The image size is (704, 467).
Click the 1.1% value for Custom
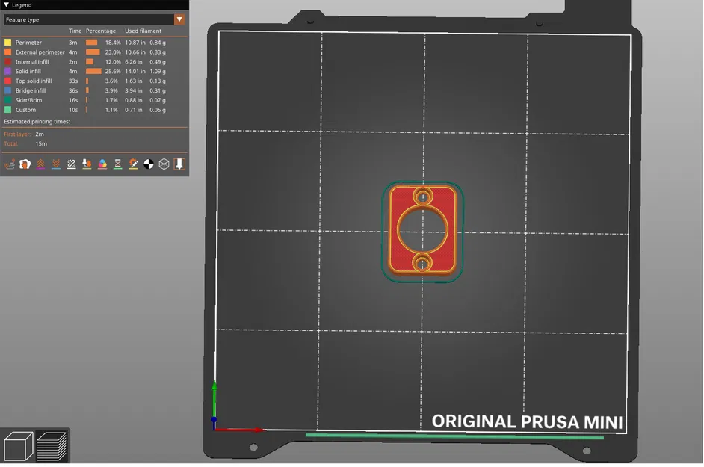[x=111, y=110]
